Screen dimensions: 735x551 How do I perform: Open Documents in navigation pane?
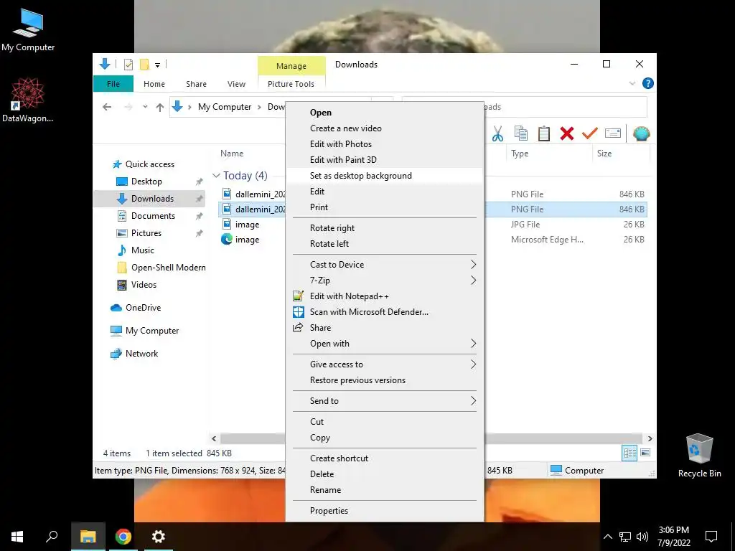pos(153,216)
